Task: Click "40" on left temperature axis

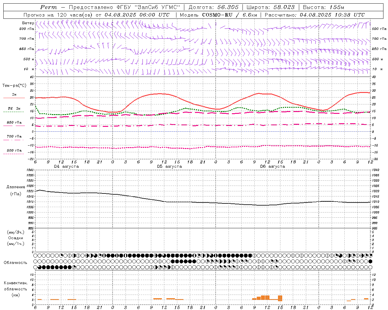Action: coord(32,77)
